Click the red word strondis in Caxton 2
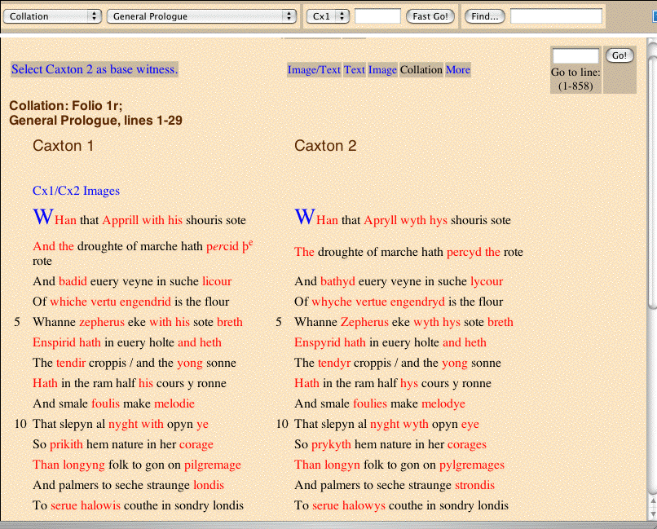The width and height of the screenshot is (657, 529). 474,485
